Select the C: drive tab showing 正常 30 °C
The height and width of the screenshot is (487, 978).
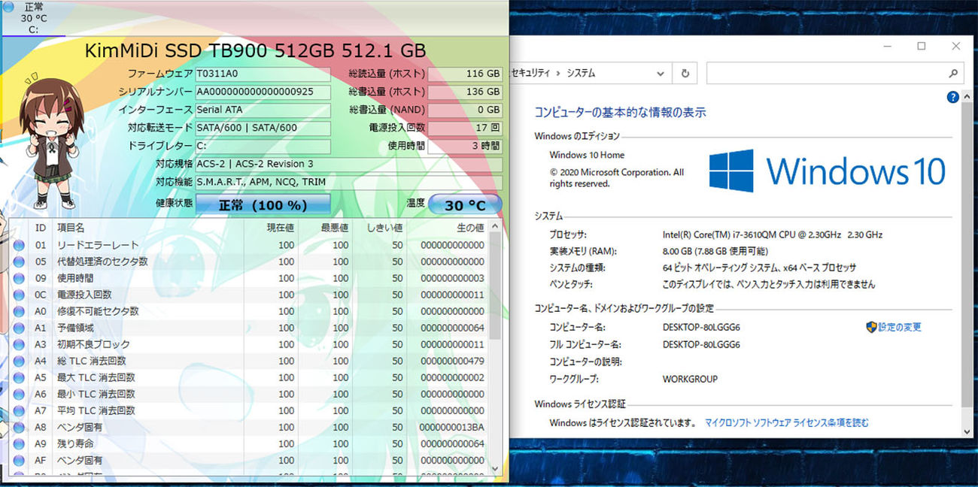pyautogui.click(x=33, y=18)
